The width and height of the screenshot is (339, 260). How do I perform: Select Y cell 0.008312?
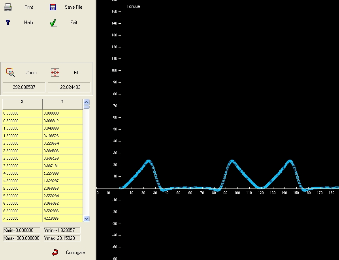click(x=62, y=121)
